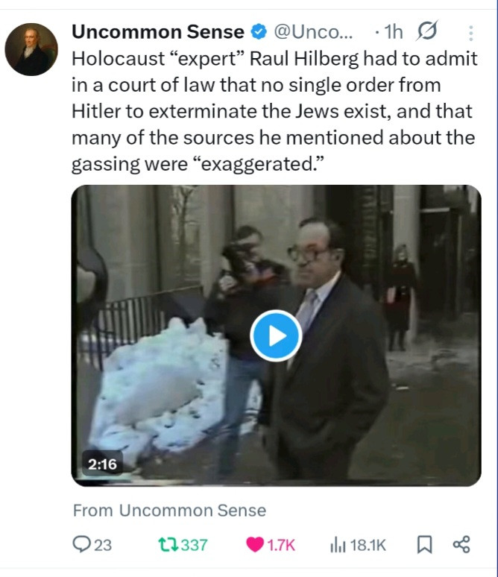Open the reply icon on the post
Viewport: 498px width, 577px height.
tap(81, 545)
